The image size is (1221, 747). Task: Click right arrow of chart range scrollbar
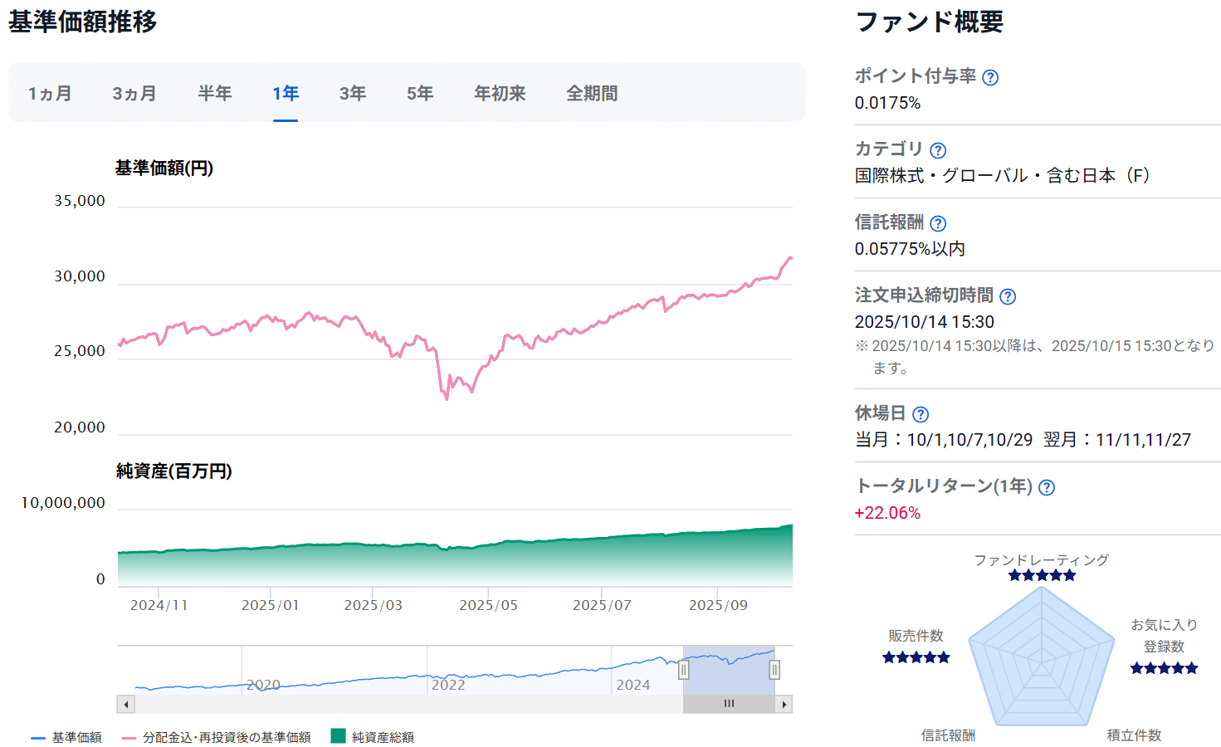point(784,705)
